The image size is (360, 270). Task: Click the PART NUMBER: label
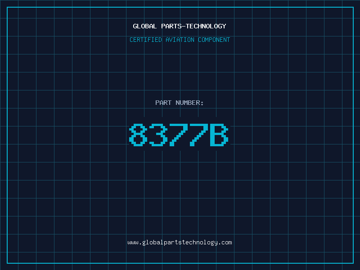coord(179,103)
